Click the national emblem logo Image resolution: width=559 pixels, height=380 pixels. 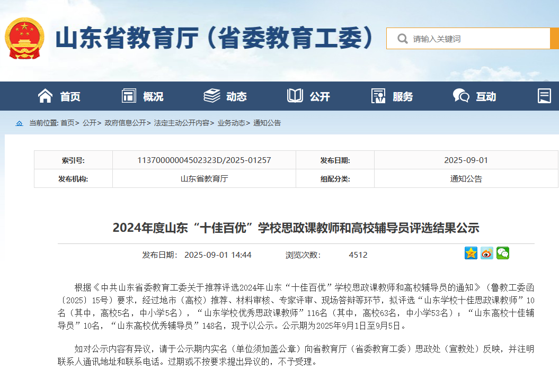24,39
